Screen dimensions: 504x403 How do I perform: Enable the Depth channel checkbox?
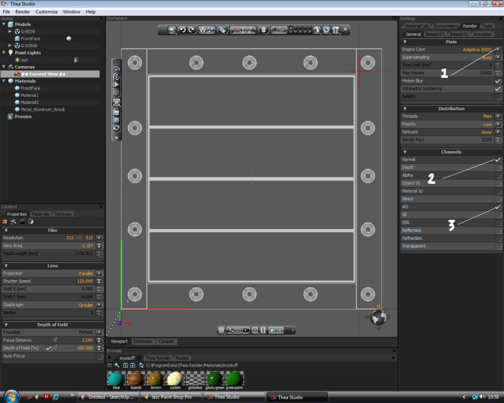[x=498, y=167]
